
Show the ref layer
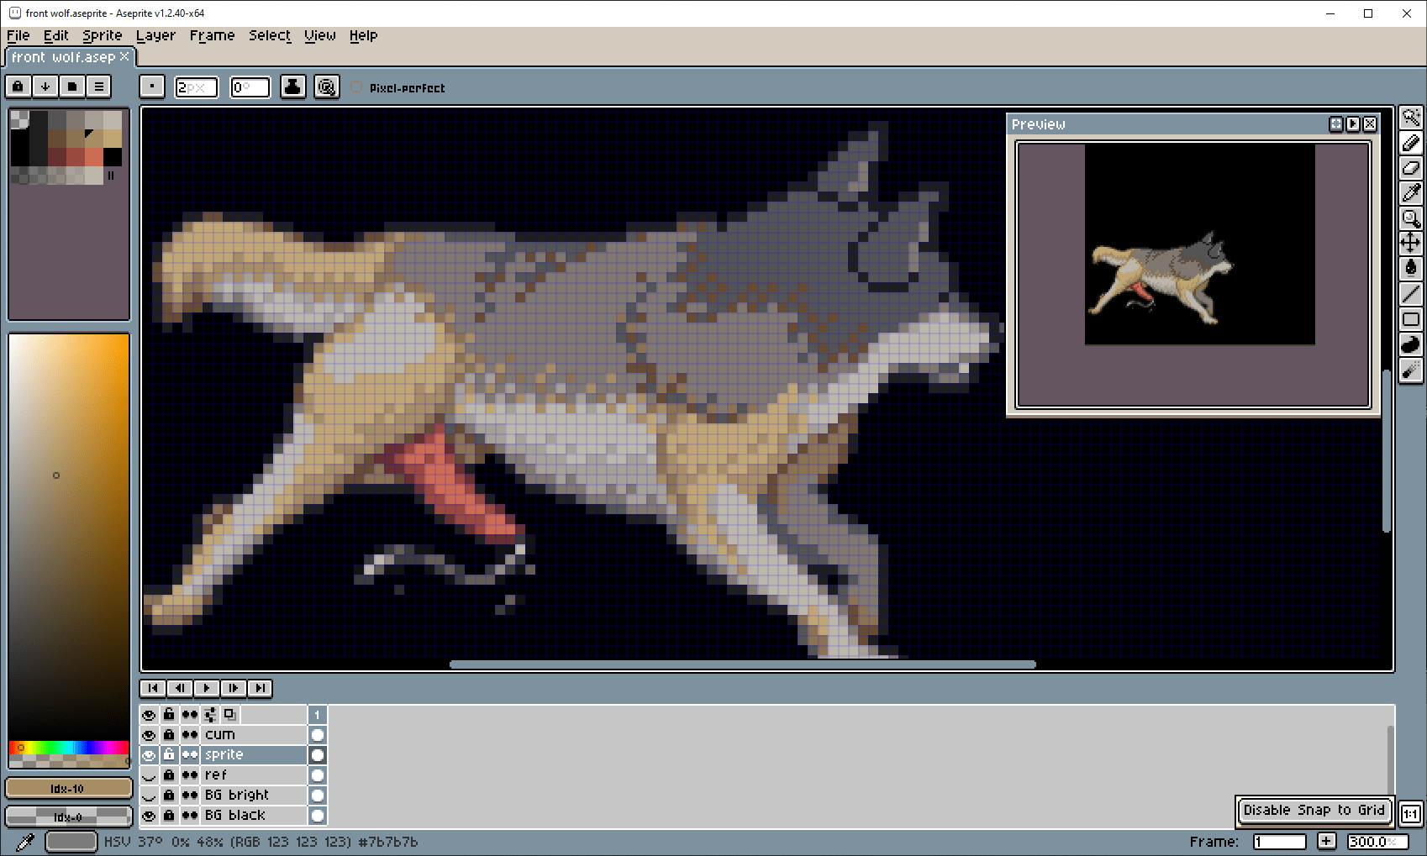149,775
